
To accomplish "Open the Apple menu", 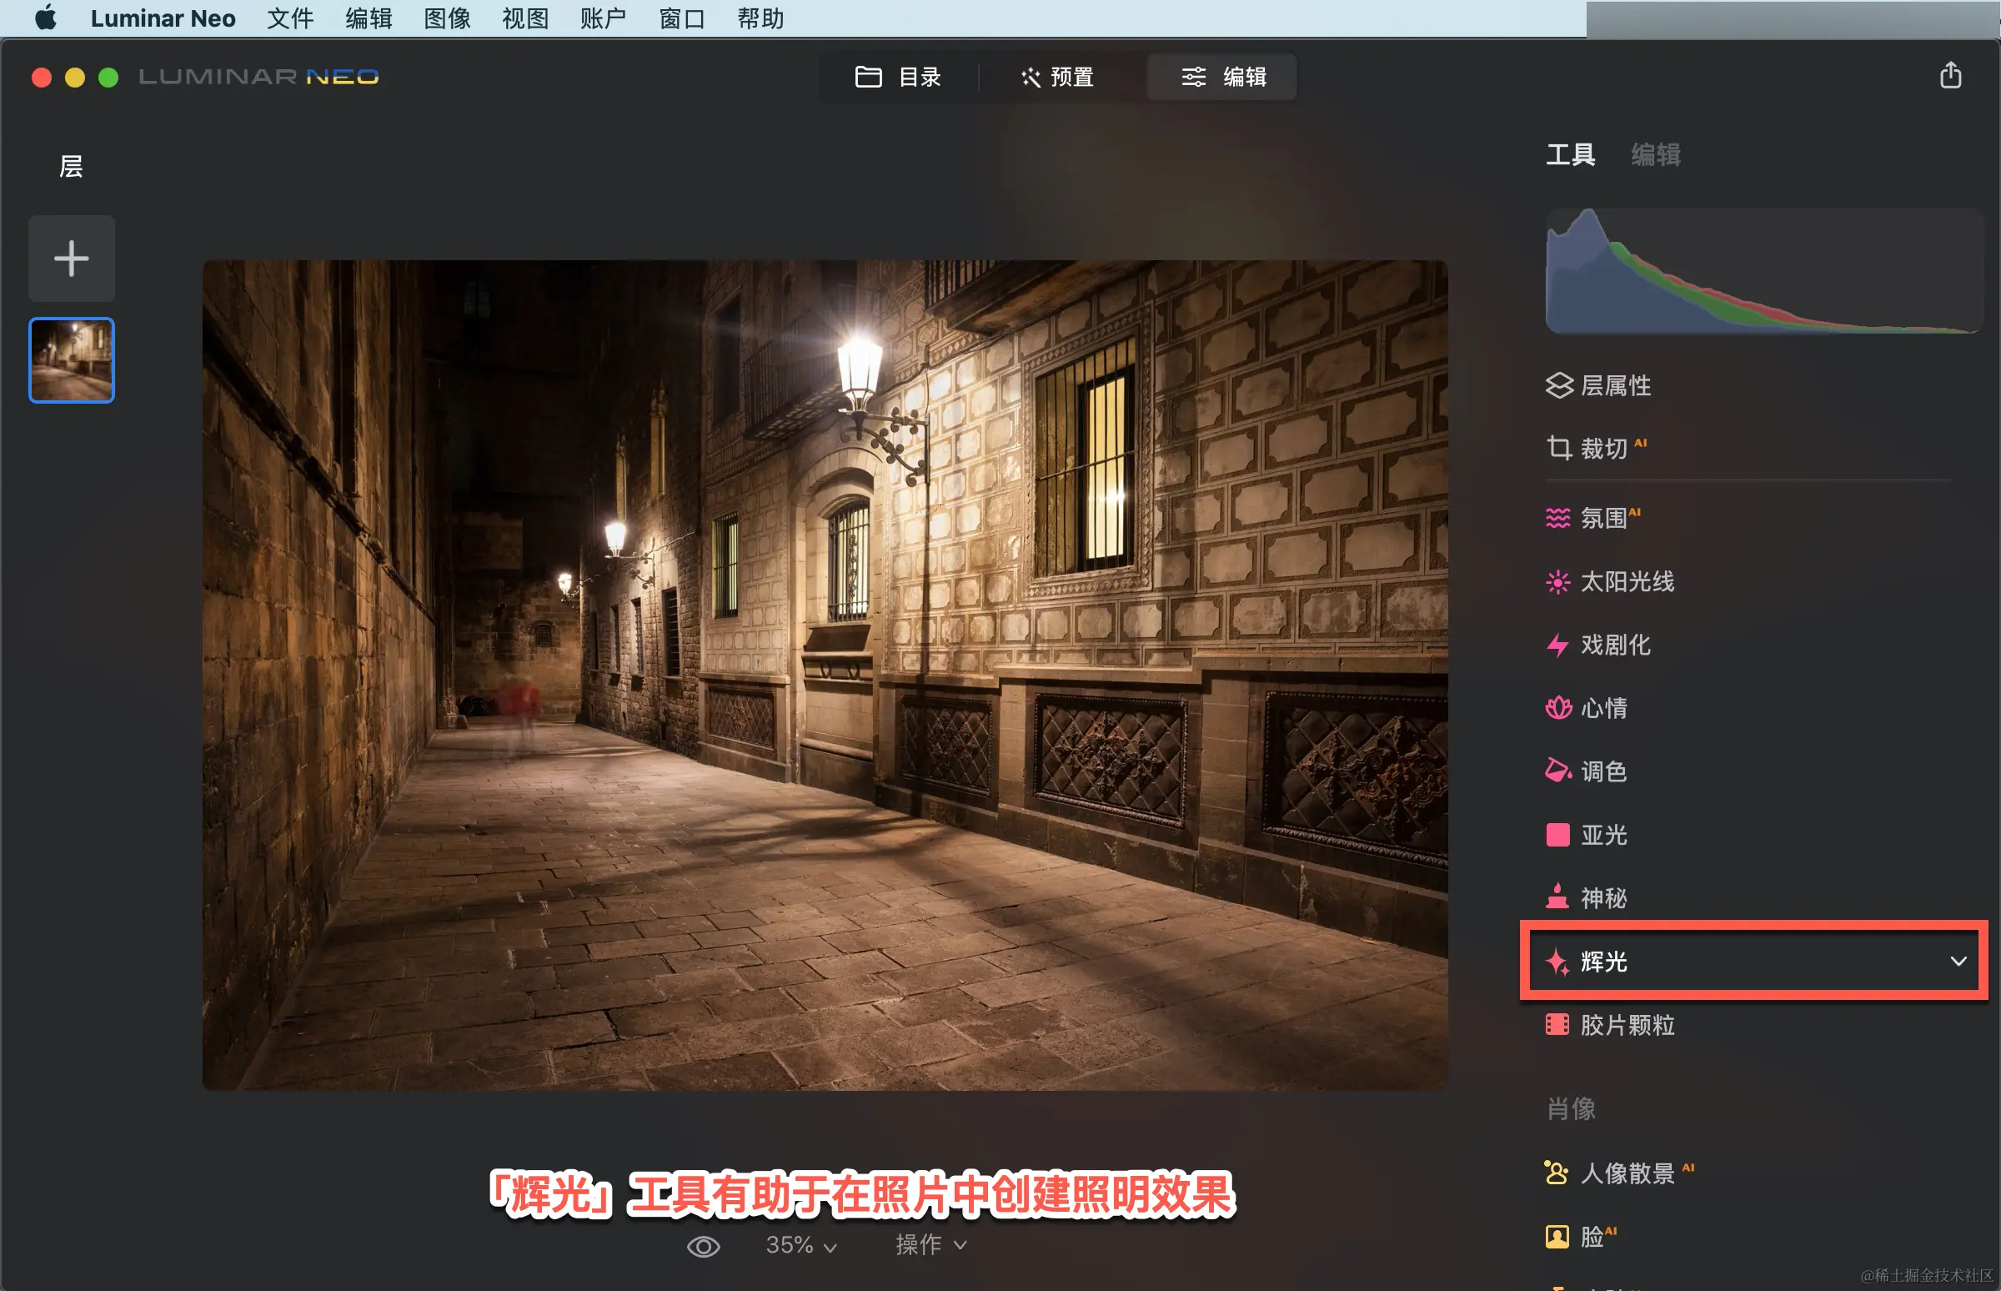I will pyautogui.click(x=45, y=18).
